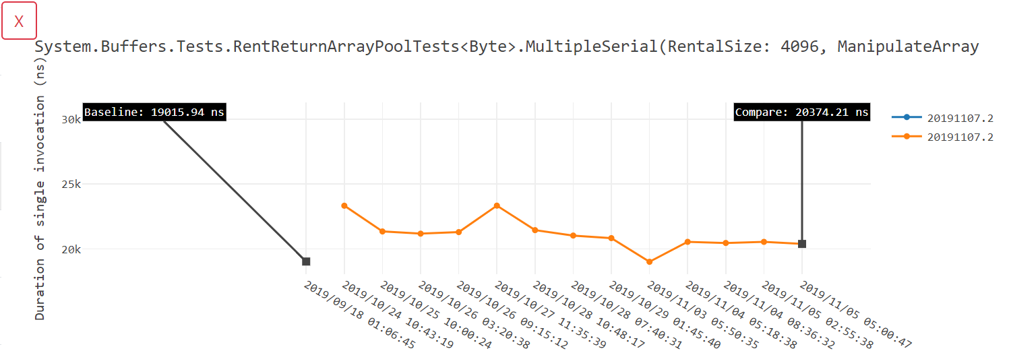Click the x-axis label 2019/11/04 05:18:38
This screenshot has height=353, width=1009.
741,314
